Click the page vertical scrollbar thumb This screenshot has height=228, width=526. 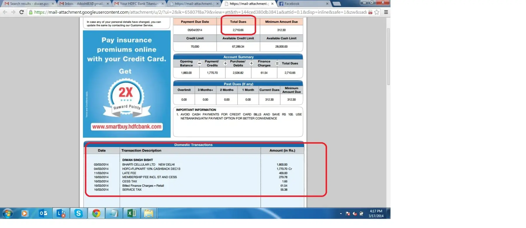click(388, 56)
